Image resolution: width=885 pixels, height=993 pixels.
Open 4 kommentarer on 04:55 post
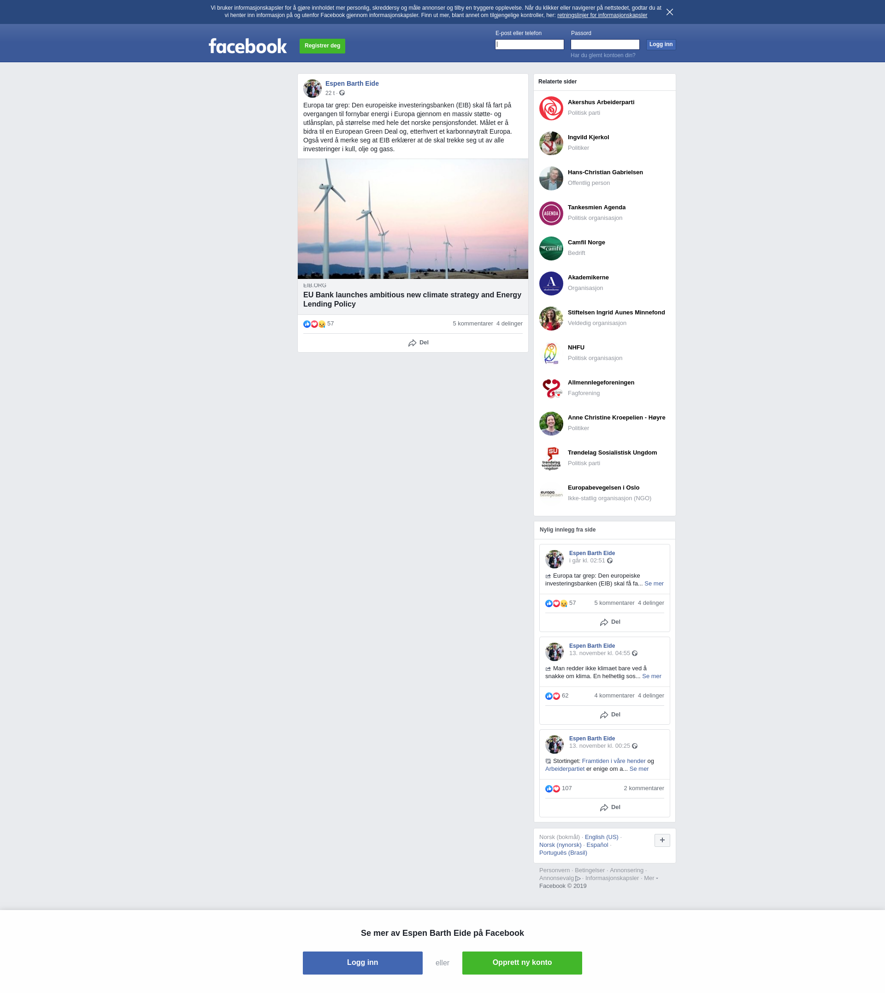point(614,696)
